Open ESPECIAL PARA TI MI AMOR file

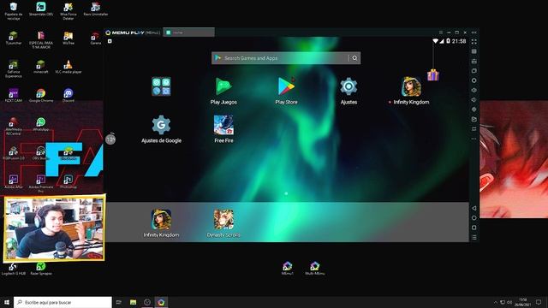(x=41, y=40)
